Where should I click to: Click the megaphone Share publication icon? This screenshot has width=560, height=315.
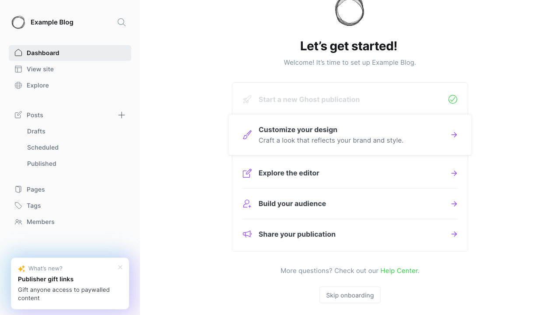point(247,234)
